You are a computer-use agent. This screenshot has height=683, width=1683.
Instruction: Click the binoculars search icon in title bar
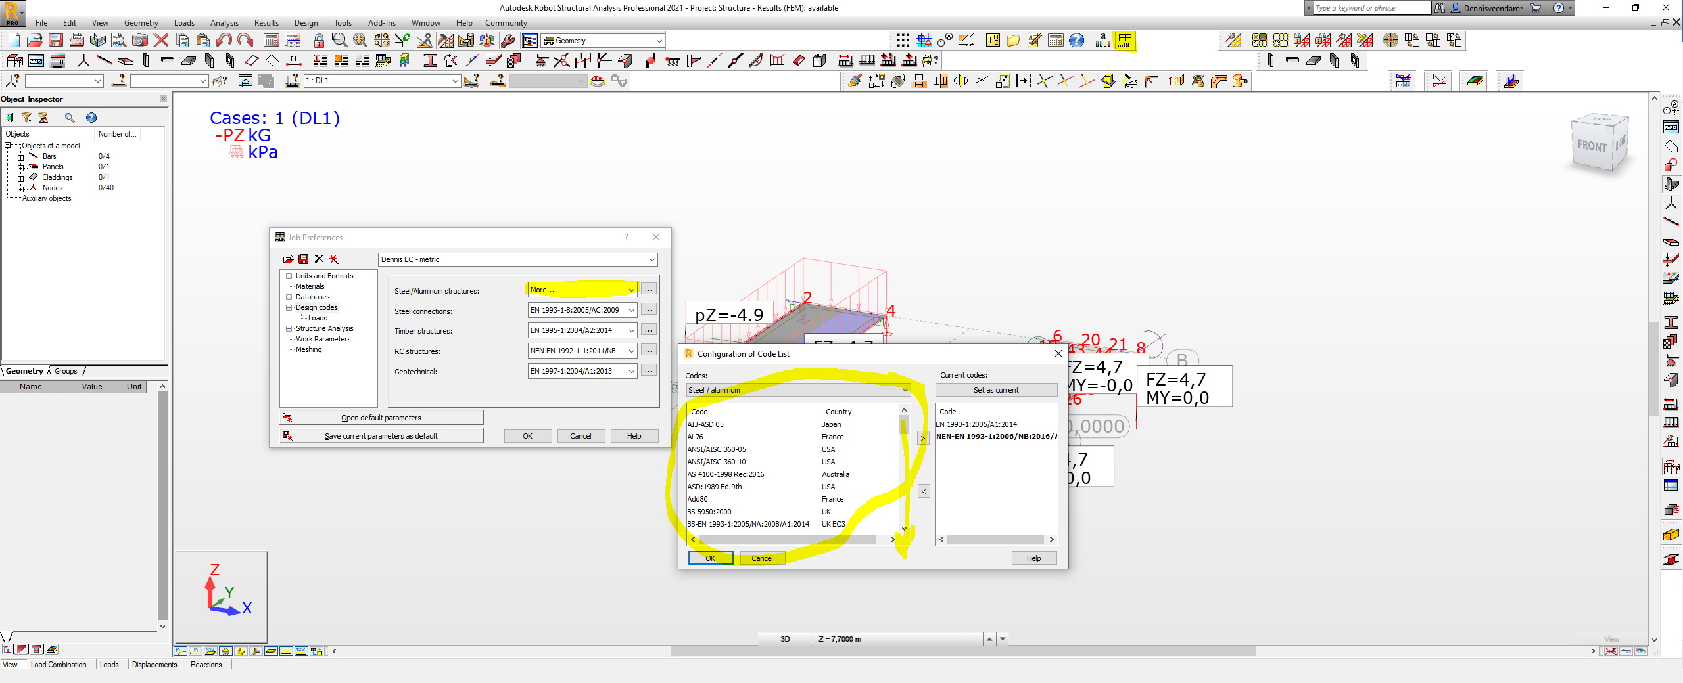(1440, 8)
